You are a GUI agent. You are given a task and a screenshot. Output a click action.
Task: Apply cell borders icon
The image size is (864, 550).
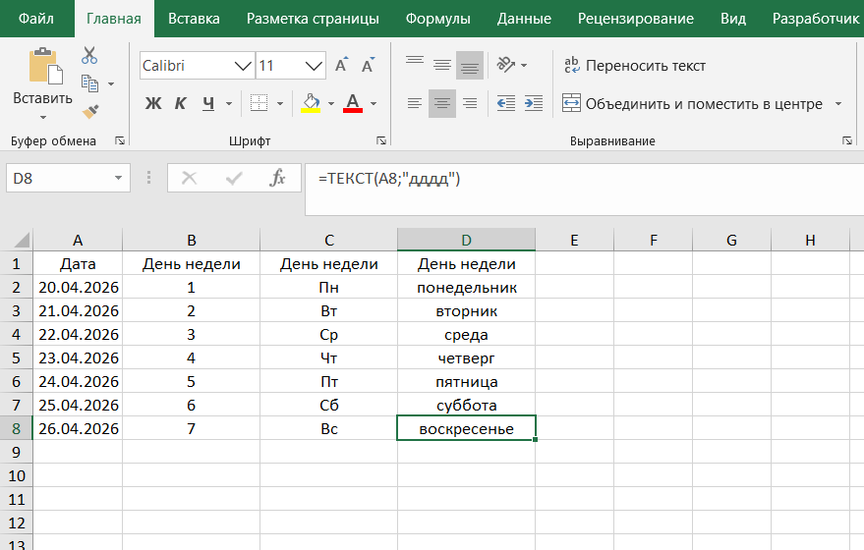(x=259, y=103)
